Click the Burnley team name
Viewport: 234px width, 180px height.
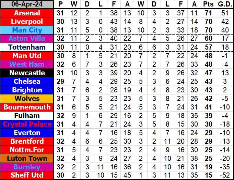27,167
